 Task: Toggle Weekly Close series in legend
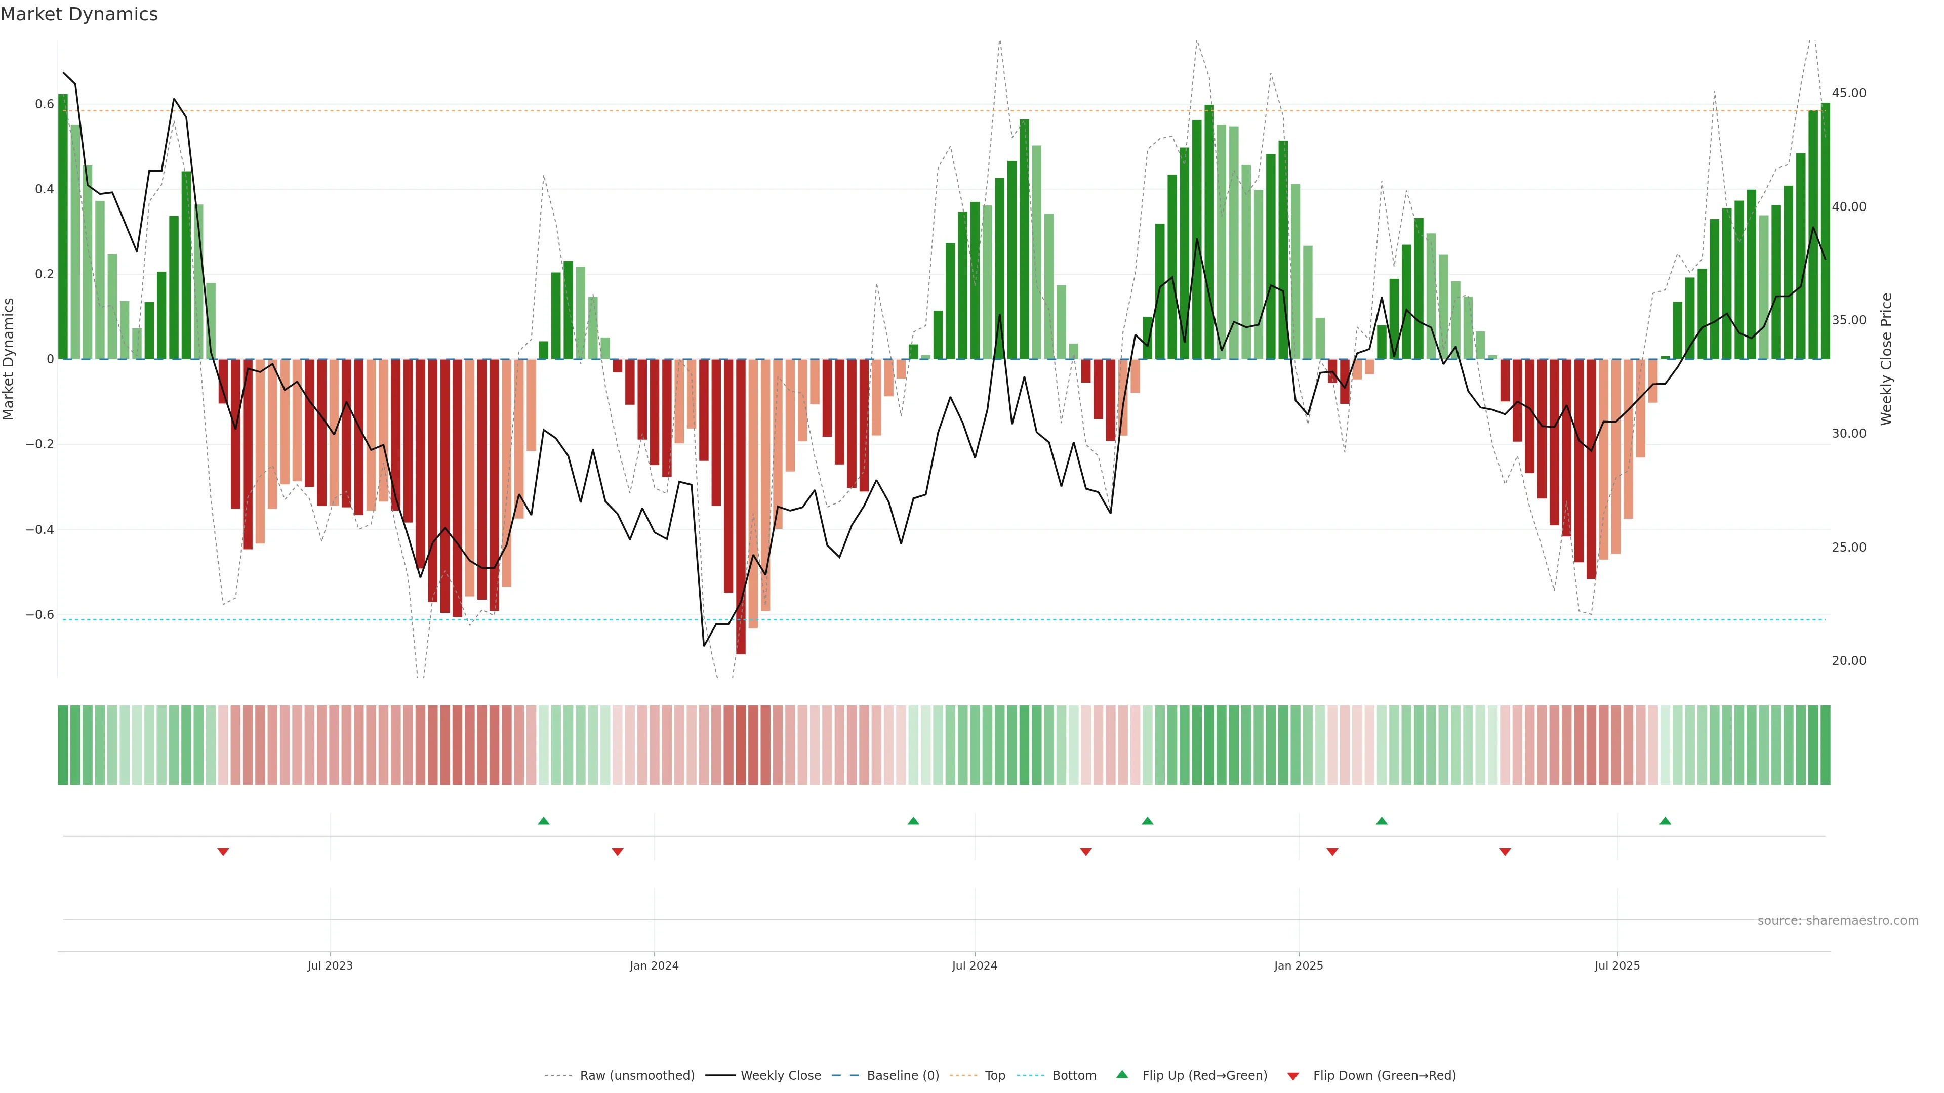click(x=780, y=1076)
